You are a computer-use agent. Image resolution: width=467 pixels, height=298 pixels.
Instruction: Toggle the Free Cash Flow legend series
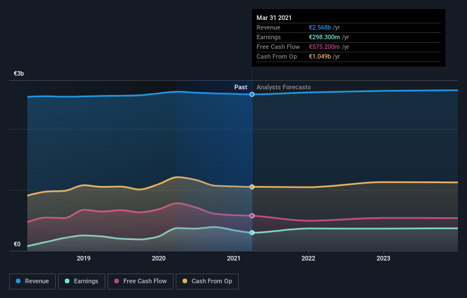(x=140, y=282)
